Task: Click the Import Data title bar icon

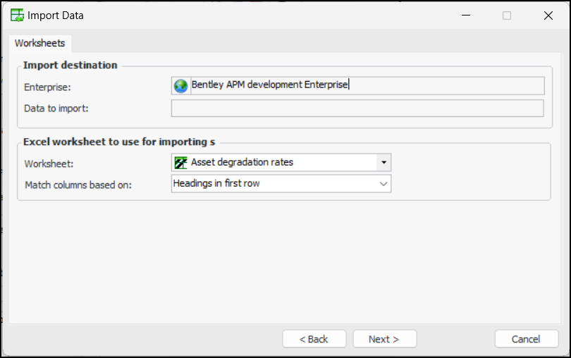Action: click(x=17, y=15)
